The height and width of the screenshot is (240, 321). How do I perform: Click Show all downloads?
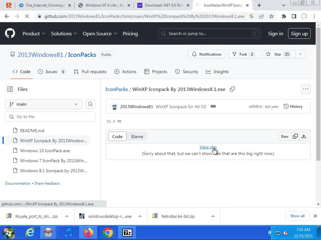point(297,216)
